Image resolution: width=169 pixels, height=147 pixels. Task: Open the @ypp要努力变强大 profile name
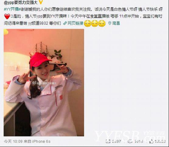(20, 2)
